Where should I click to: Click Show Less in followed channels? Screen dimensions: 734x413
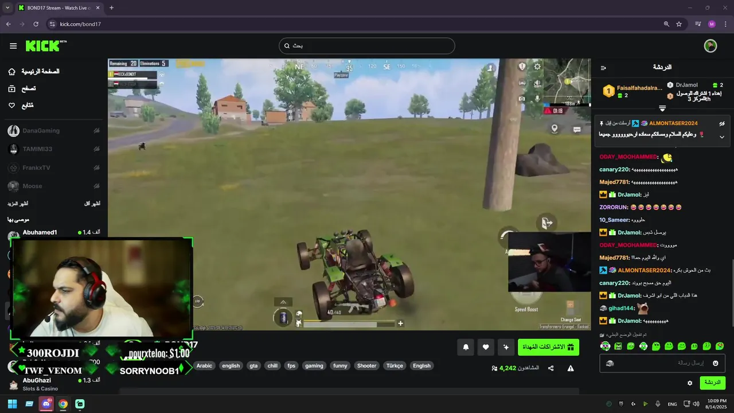92,204
